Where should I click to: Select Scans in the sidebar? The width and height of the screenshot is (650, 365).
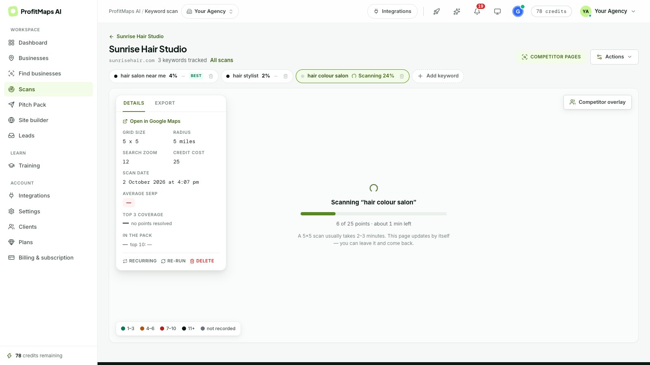coord(49,89)
